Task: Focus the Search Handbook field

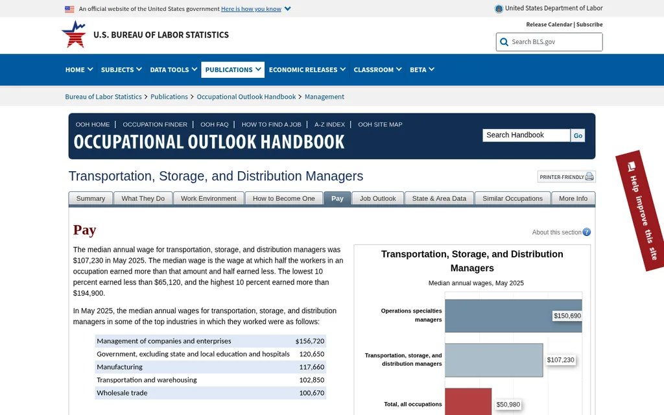Action: point(527,135)
